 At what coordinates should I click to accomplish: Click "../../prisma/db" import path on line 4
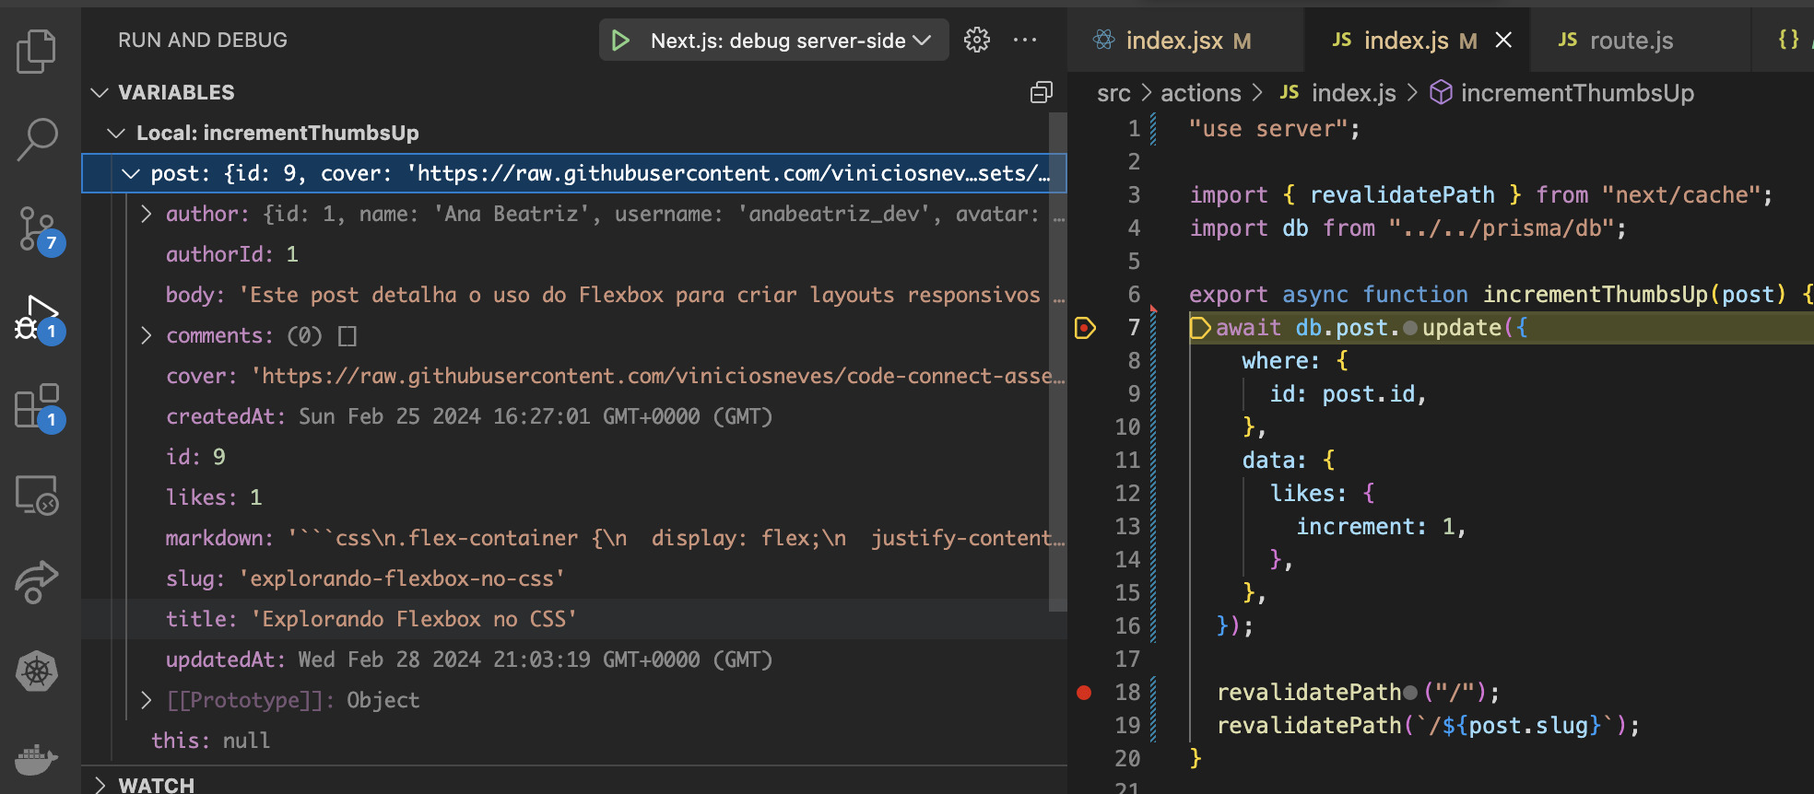pyautogui.click(x=1502, y=228)
